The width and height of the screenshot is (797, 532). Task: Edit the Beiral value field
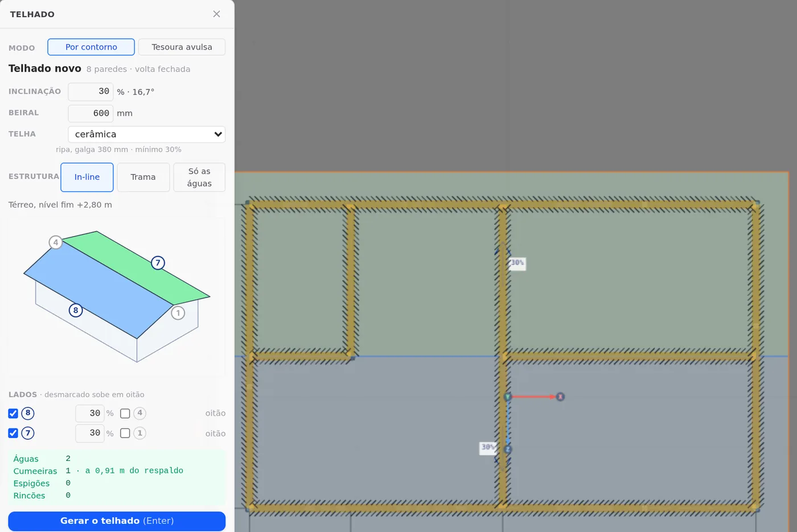click(x=91, y=113)
